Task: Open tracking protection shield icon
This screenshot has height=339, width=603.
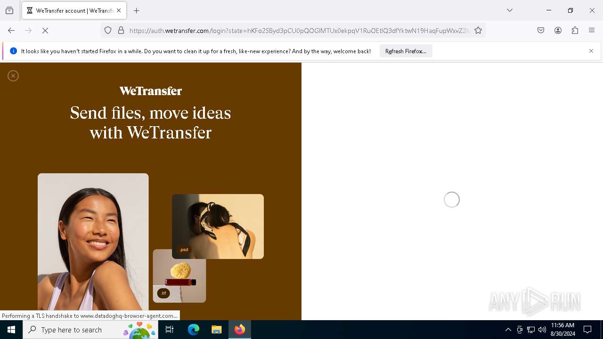Action: click(x=108, y=31)
